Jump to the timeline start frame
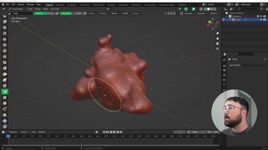 coord(104,132)
